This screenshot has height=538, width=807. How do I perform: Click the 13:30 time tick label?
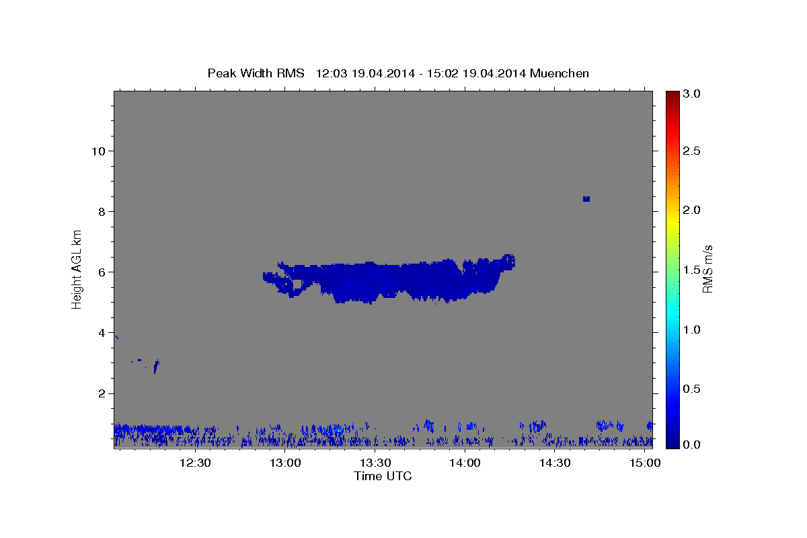375,463
